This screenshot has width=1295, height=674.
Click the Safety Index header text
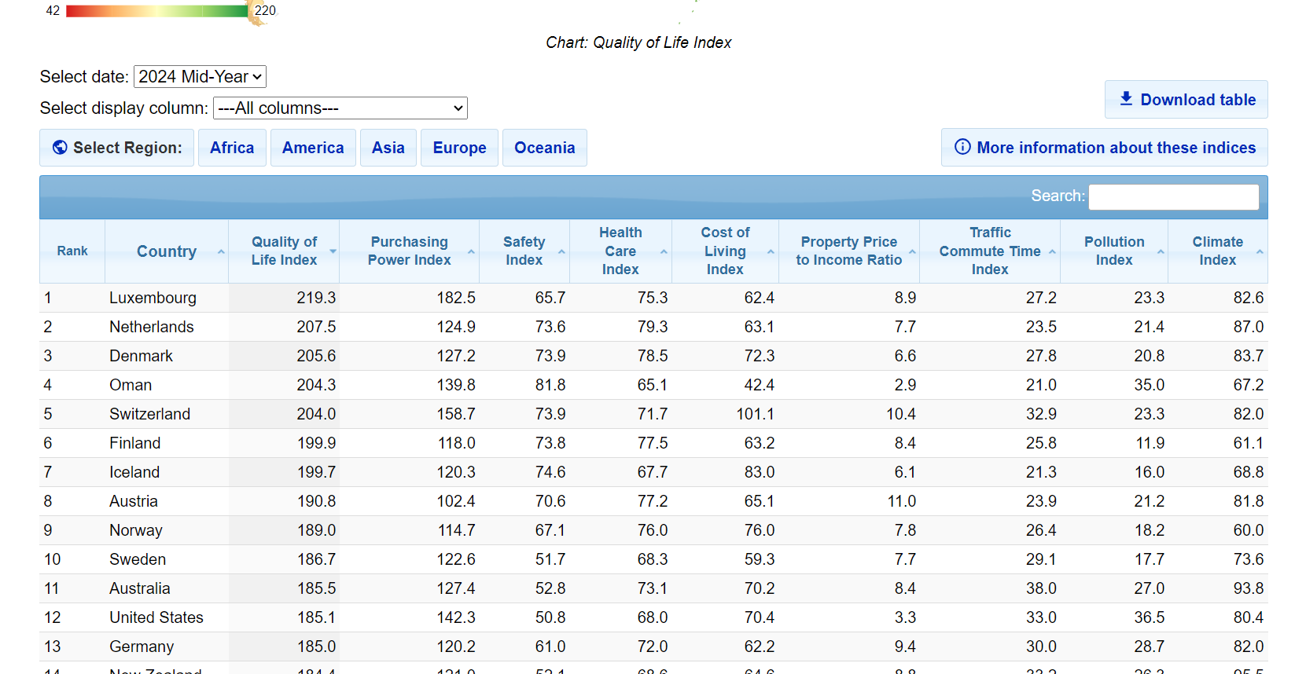pos(524,251)
